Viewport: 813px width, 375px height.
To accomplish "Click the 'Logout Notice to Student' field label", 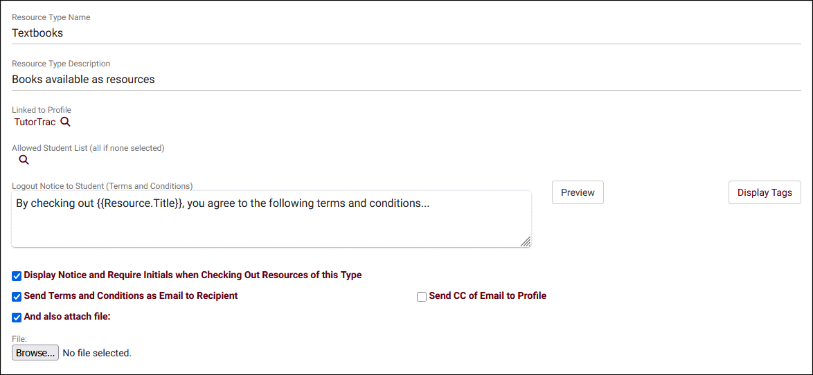I will tap(102, 185).
